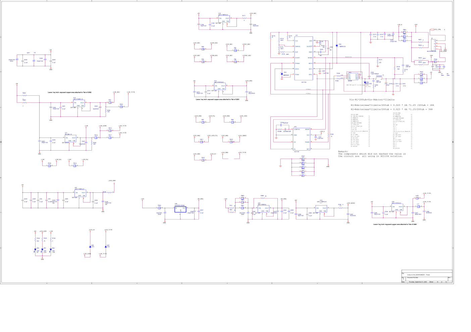Select regulator U16 LM1117 block
The height and width of the screenshot is (332, 471).
[x=224, y=19]
